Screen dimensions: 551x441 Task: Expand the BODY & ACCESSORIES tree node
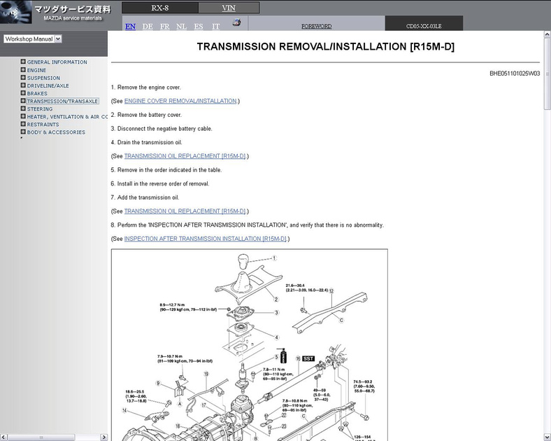tap(23, 132)
